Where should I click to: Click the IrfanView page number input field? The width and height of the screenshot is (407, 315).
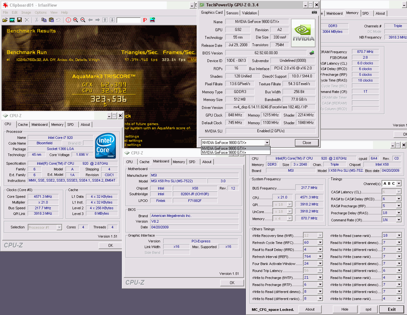pyautogui.click(x=129, y=20)
